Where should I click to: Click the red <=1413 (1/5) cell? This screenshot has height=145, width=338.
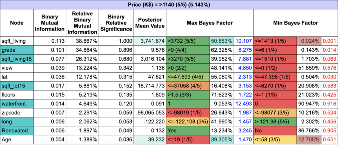(274, 41)
